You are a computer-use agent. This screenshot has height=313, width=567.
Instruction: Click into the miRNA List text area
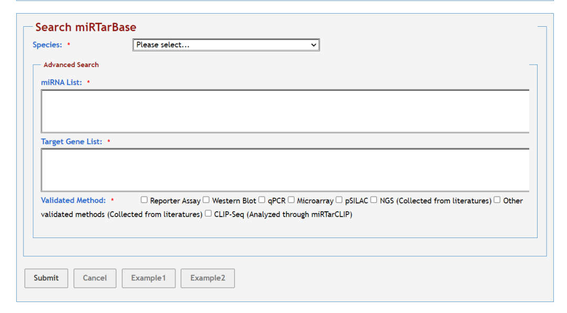(285, 111)
